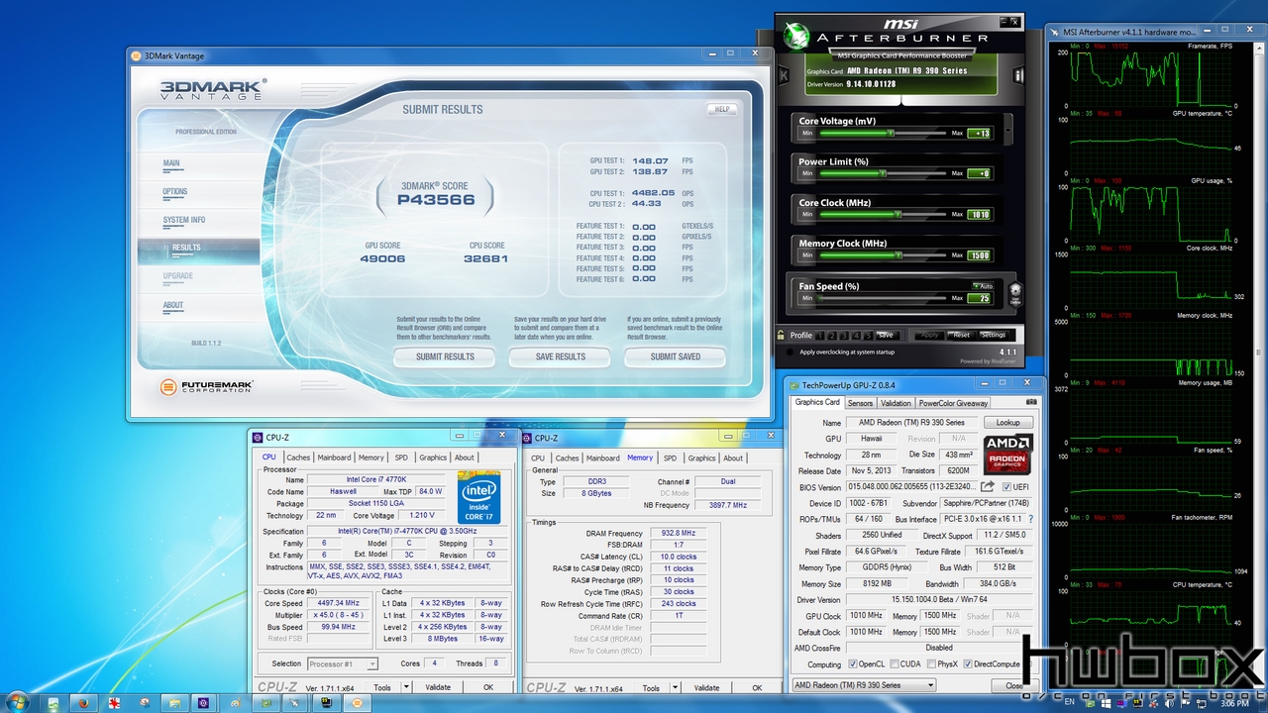Open Afterburner Settings
The image size is (1268, 713).
coord(994,335)
